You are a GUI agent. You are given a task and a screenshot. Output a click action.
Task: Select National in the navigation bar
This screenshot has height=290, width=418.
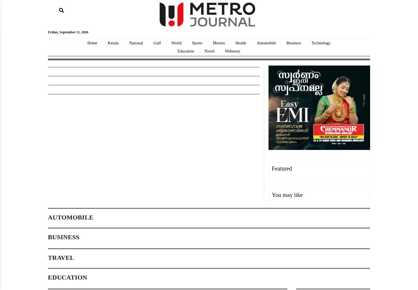[x=136, y=43]
